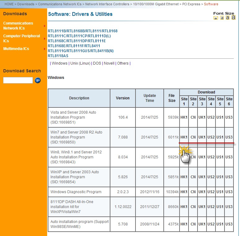The width and height of the screenshot is (240, 236).
Task: Download 8111DP DASH kit from US2
Action: coord(211,207)
